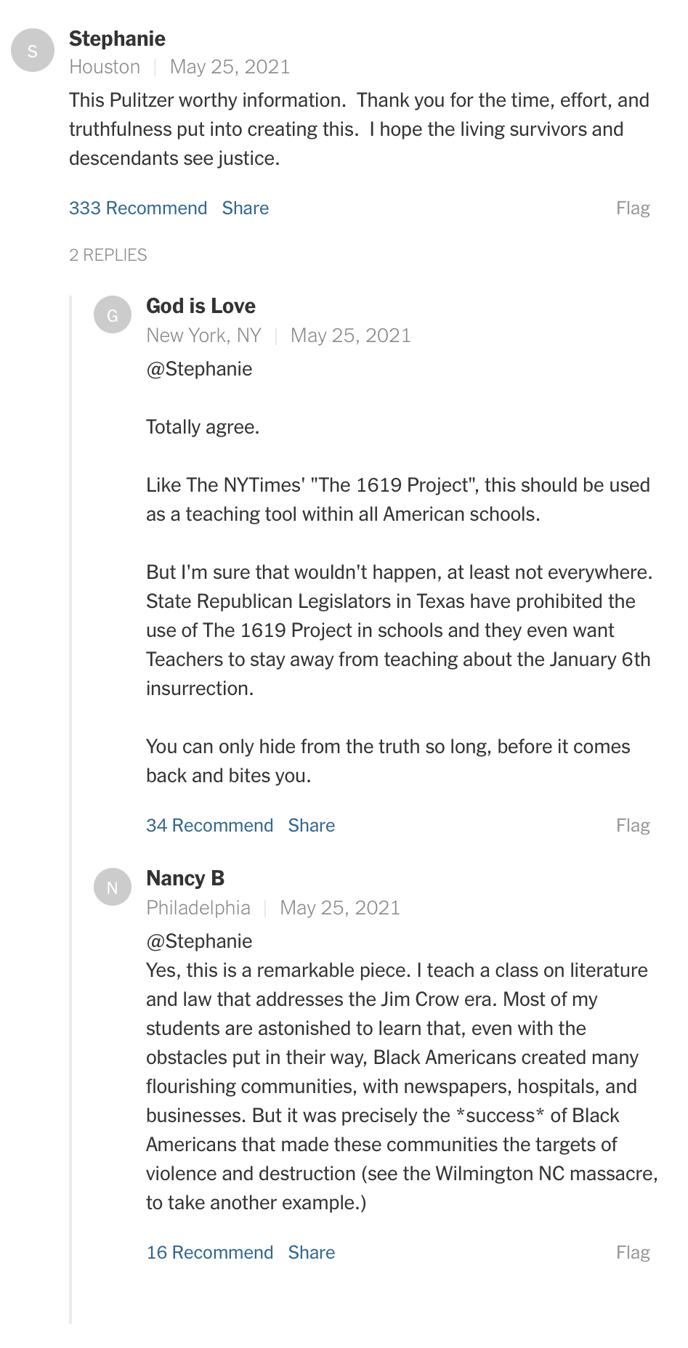Click @Stephanie mention in Nancy B's reply
This screenshot has height=1348, width=688.
click(199, 941)
